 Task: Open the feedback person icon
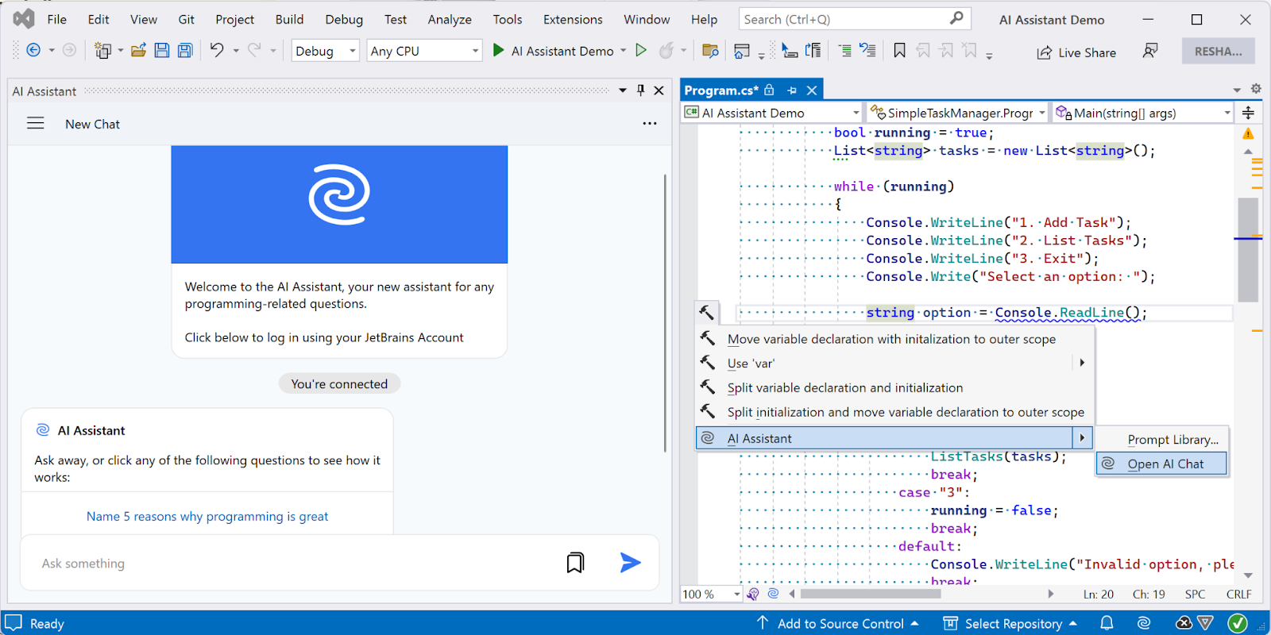[1149, 51]
